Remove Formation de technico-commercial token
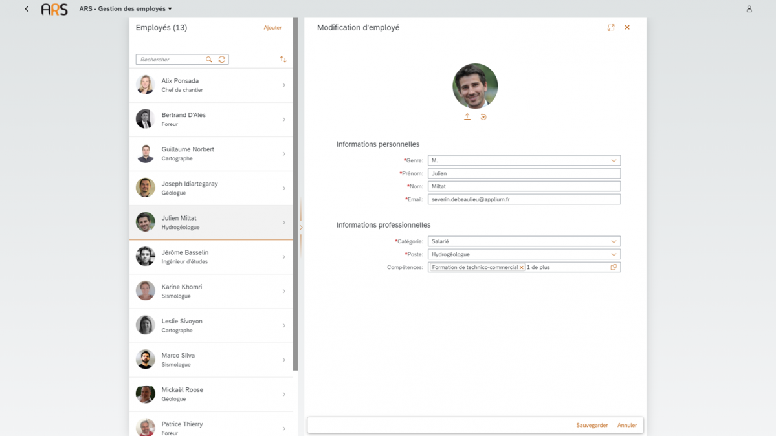Screen dimensions: 776x436 coord(522,267)
